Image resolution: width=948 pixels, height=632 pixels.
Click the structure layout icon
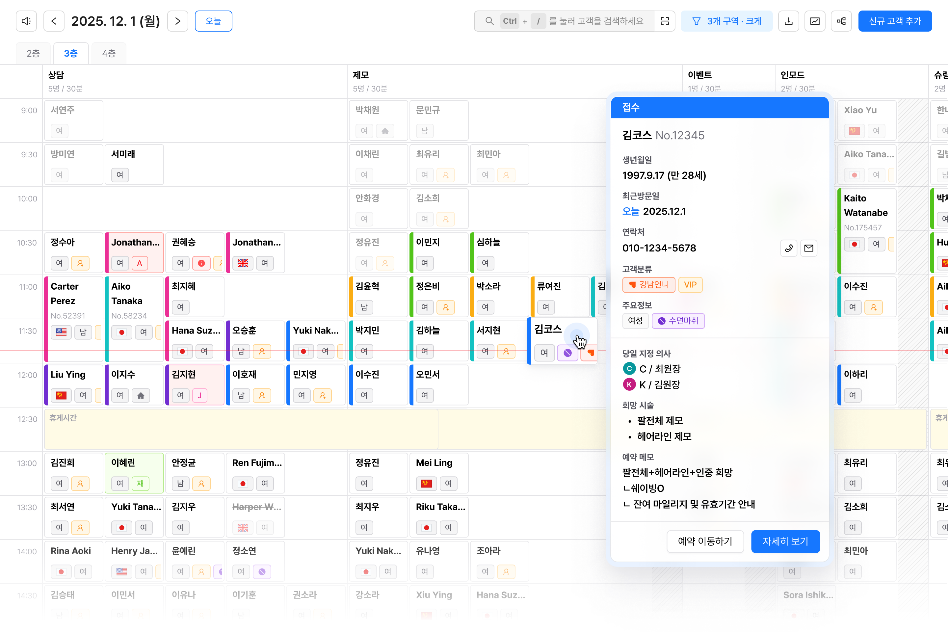[x=841, y=21]
